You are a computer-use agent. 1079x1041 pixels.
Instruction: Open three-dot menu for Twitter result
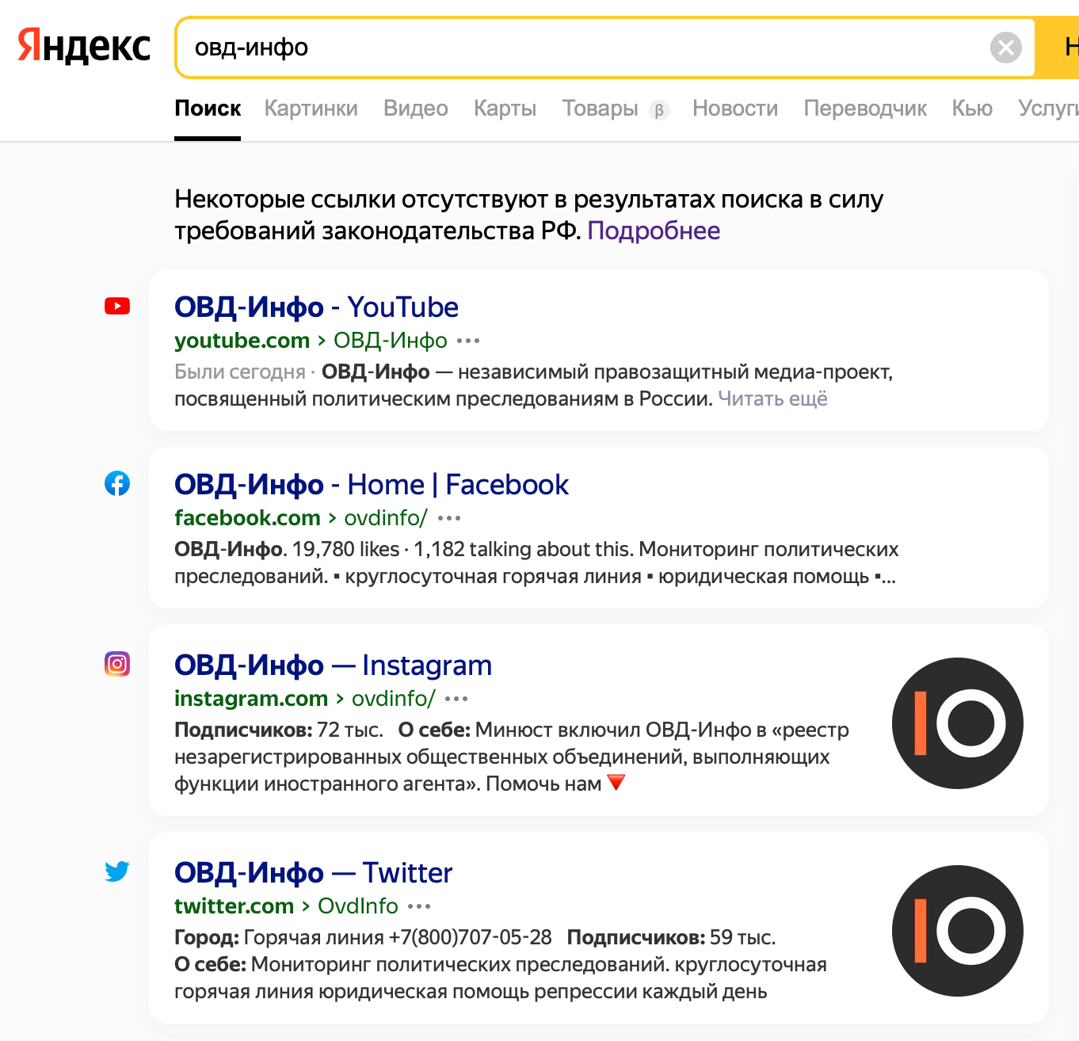point(419,906)
